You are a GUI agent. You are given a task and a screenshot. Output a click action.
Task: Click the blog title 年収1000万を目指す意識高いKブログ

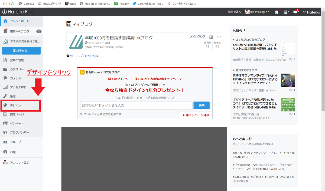point(119,38)
